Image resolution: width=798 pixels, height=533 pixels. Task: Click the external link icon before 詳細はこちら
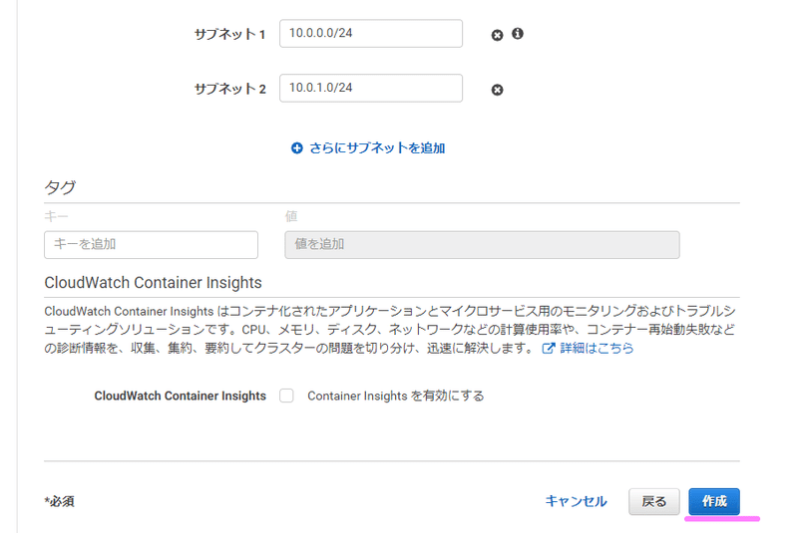[548, 348]
